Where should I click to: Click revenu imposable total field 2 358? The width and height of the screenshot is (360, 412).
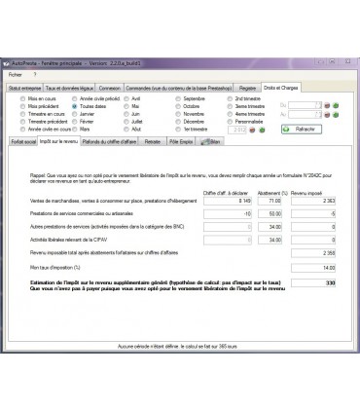point(313,253)
